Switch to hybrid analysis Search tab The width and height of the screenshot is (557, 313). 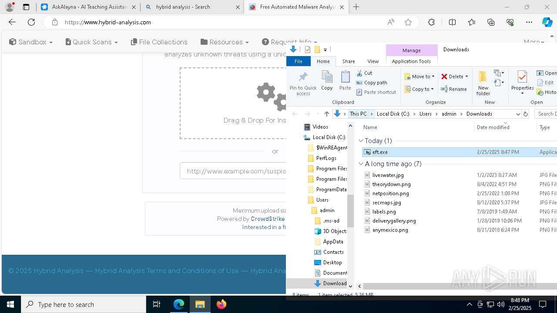pos(192,7)
